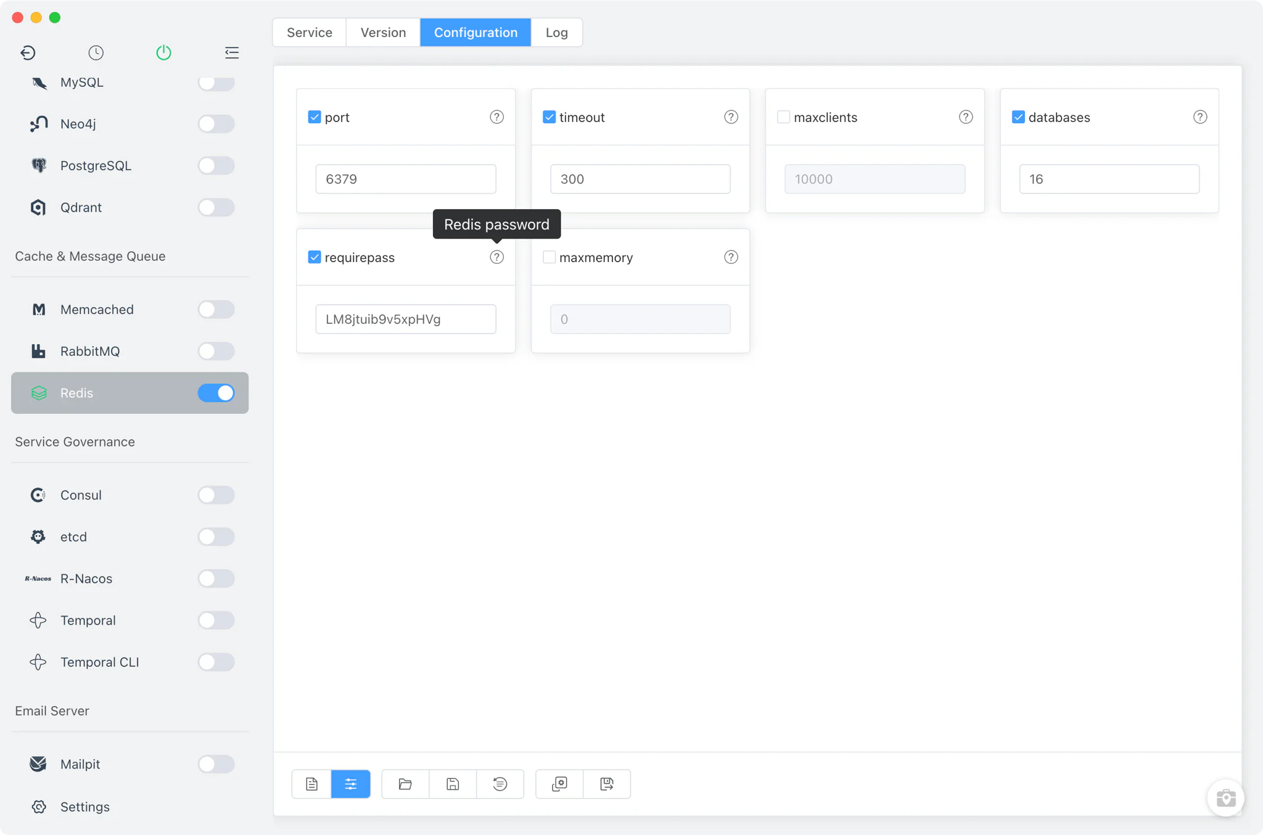
Task: Uncheck the databases checkbox
Action: [1018, 117]
